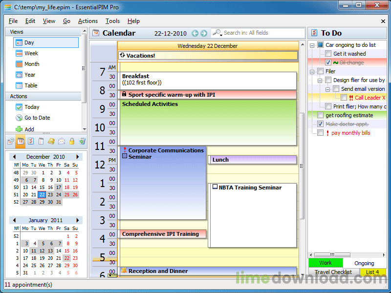Viewport: 391px width, 293px height.
Task: Click the To Do panel header icon
Action: [314, 33]
